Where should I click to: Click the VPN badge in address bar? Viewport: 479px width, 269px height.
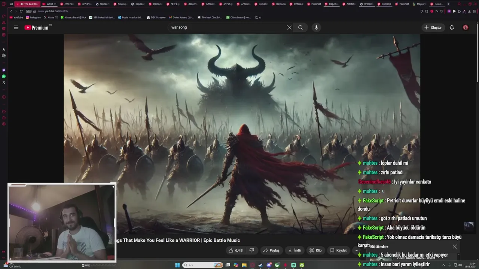pos(29,11)
